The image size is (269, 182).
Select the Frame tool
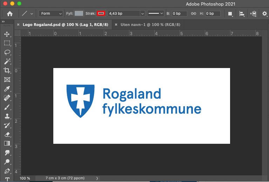[x=7, y=80]
